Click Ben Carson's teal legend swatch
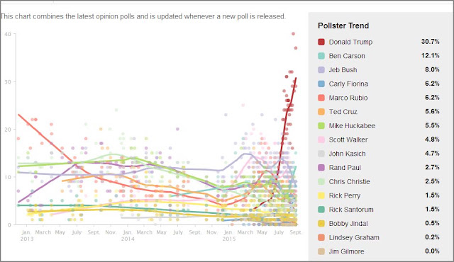Image resolution: width=454 pixels, height=262 pixels. [x=321, y=56]
